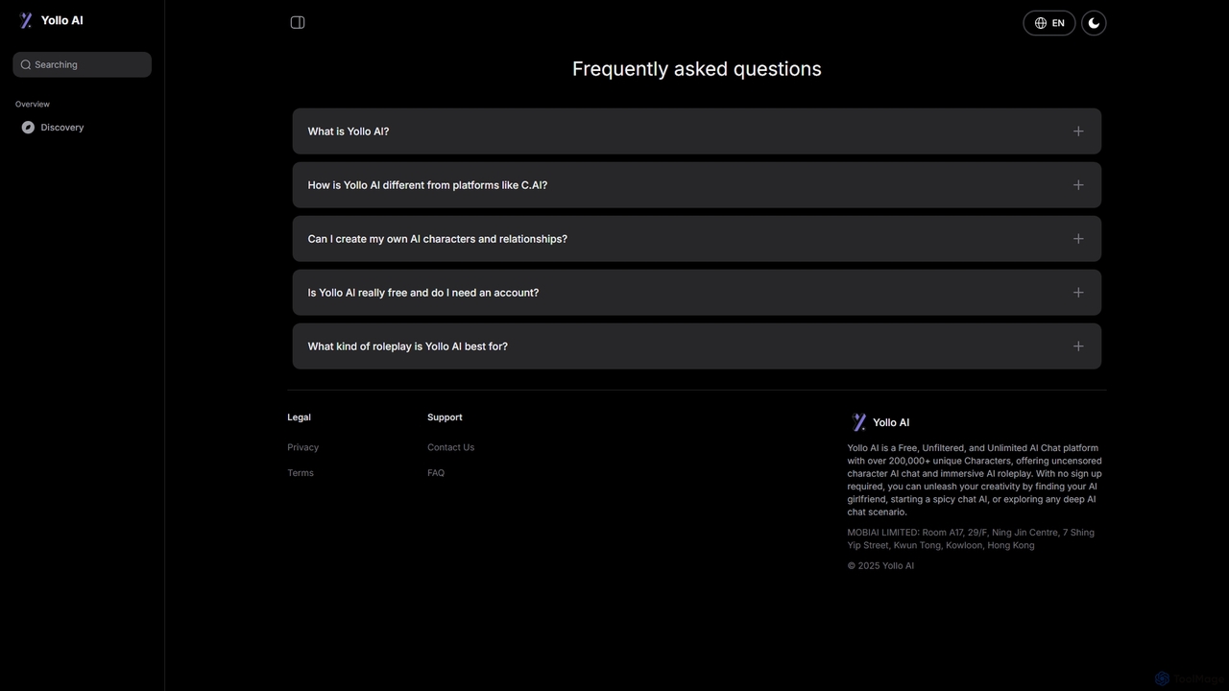Expand the roleplay question plus icon
This screenshot has width=1229, height=691.
pyautogui.click(x=1078, y=346)
